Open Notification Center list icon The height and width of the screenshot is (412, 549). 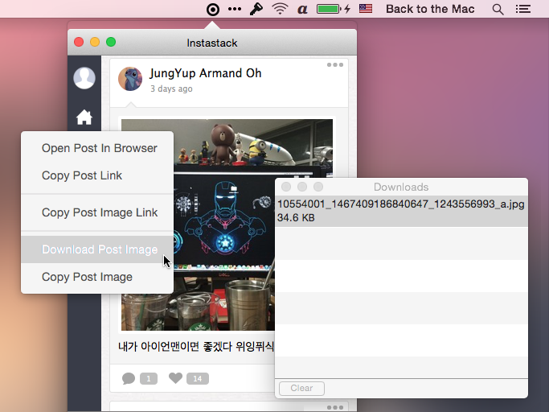click(x=522, y=9)
